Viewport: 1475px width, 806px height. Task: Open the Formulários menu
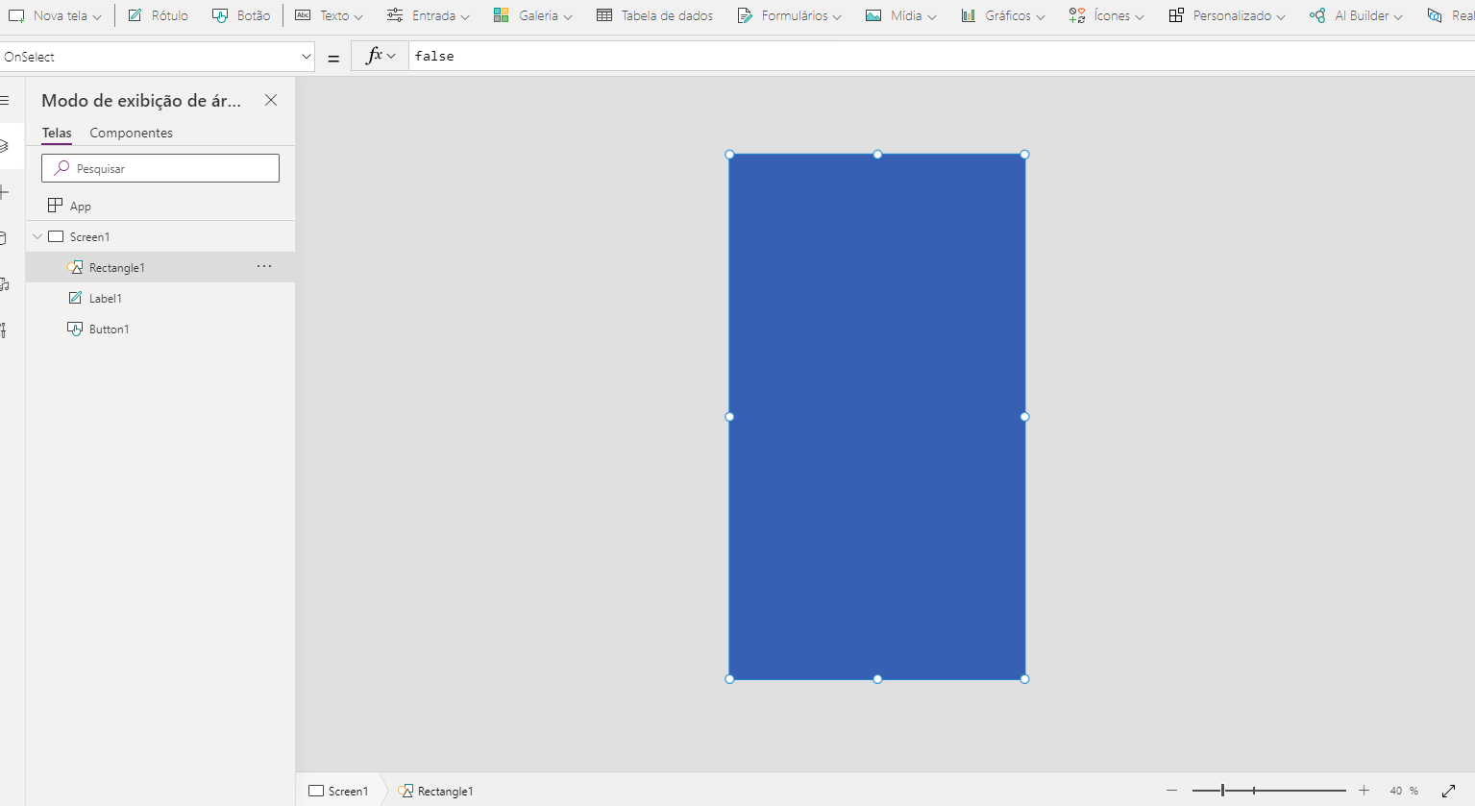click(x=789, y=15)
